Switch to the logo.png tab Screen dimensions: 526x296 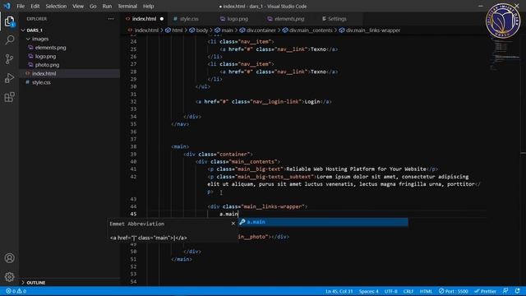pos(238,19)
